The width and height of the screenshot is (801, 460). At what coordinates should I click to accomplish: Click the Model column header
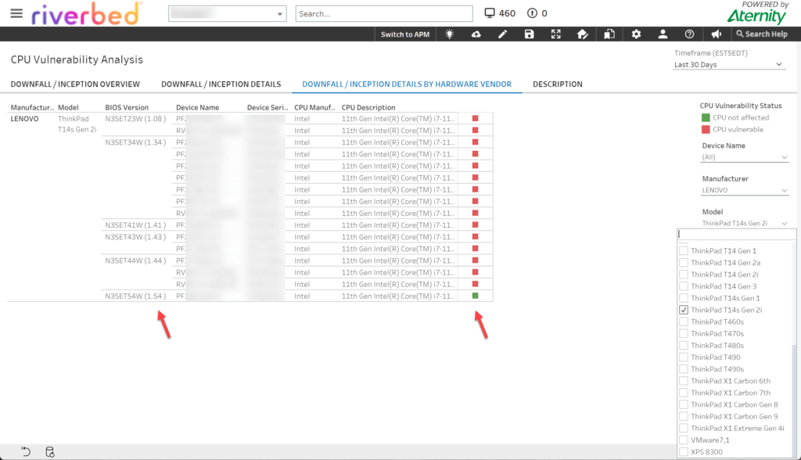tap(69, 107)
